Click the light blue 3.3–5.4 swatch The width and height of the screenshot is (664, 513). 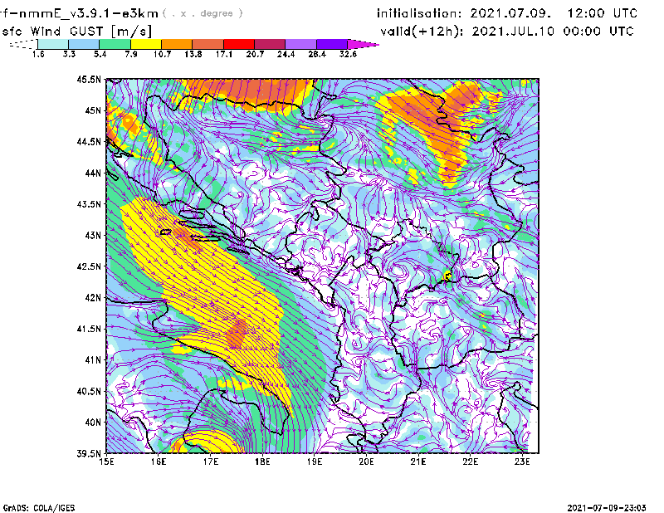pyautogui.click(x=84, y=44)
